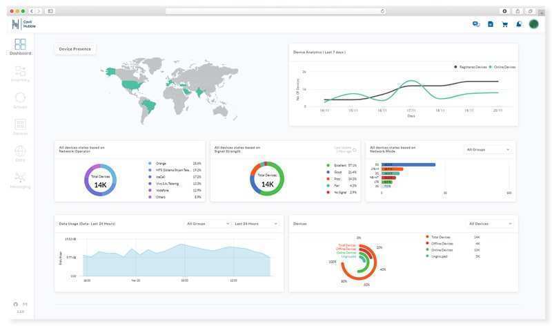The image size is (552, 333).
Task: Click the Device Presence button
Action: click(75, 49)
